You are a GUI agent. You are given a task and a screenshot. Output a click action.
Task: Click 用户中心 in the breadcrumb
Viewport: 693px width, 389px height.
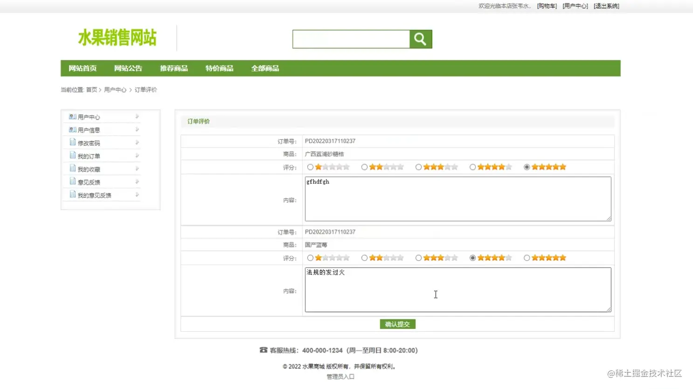[115, 90]
